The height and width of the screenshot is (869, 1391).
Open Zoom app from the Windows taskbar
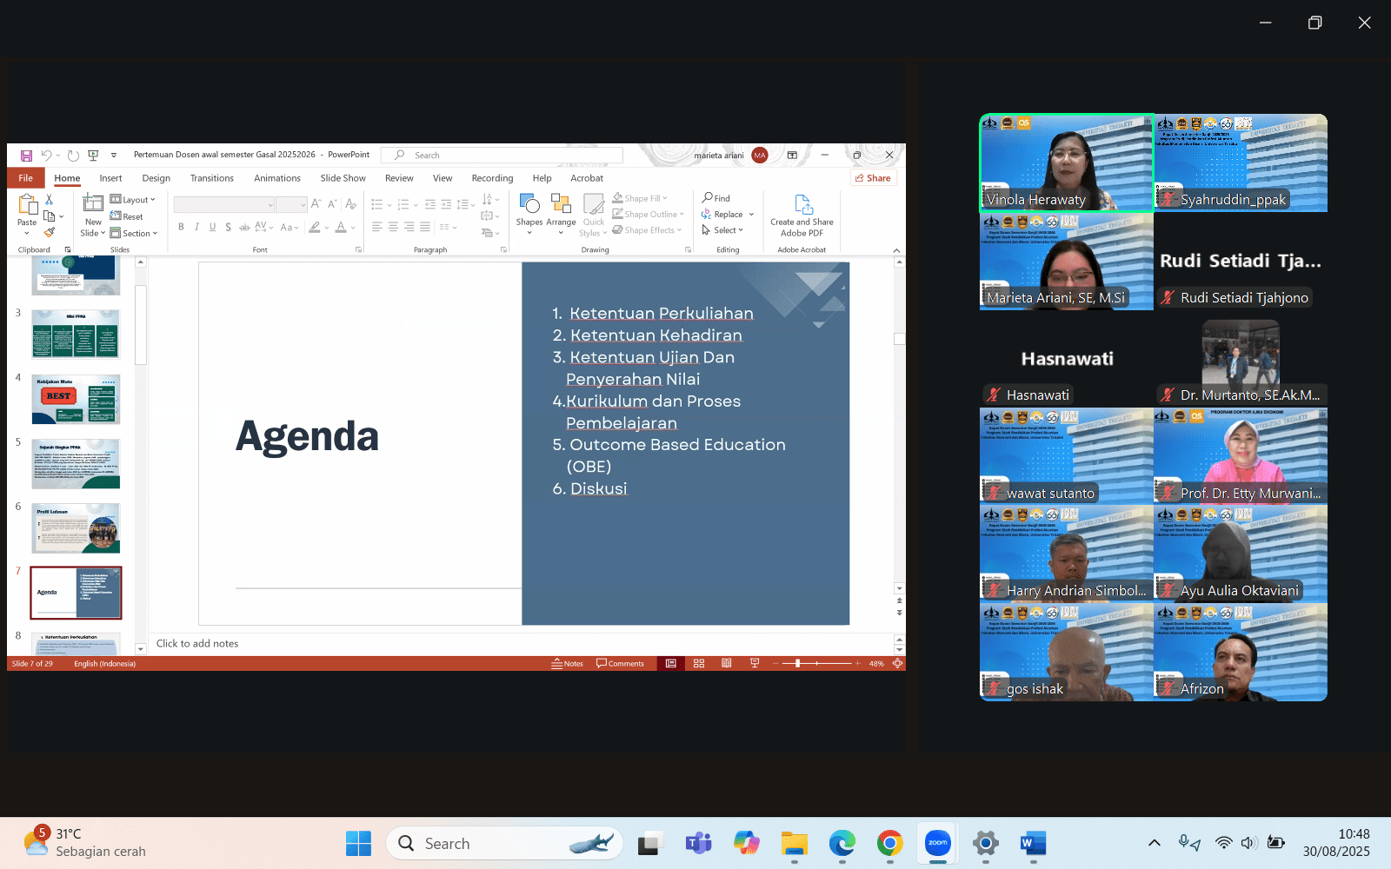(937, 843)
